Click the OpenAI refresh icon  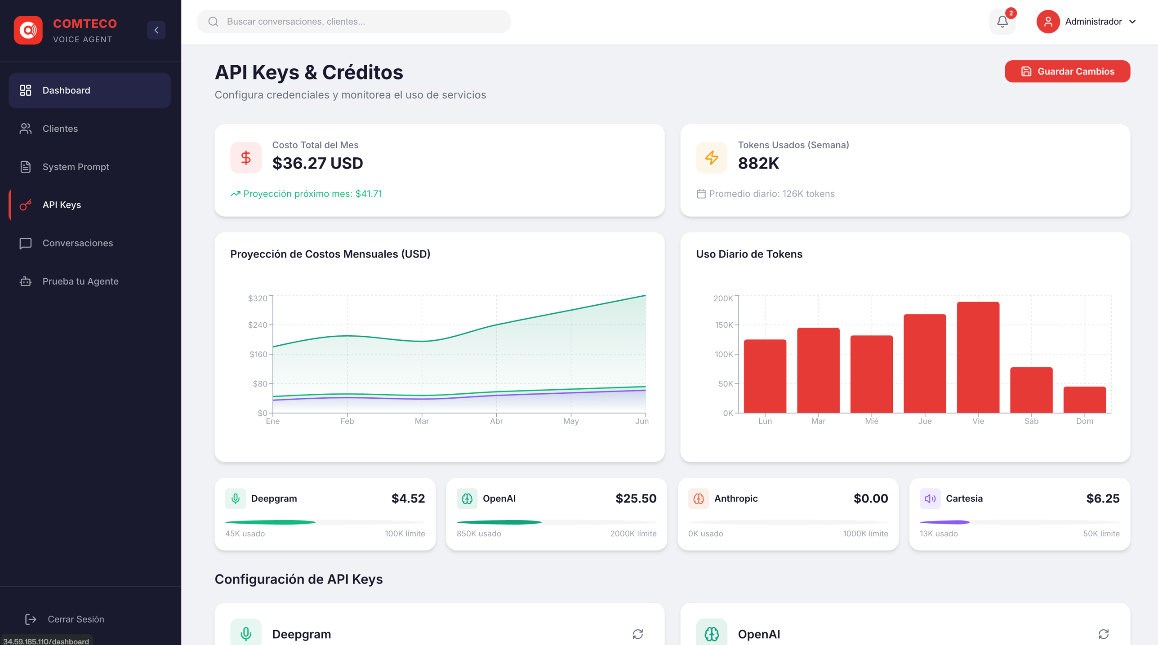pyautogui.click(x=1103, y=634)
